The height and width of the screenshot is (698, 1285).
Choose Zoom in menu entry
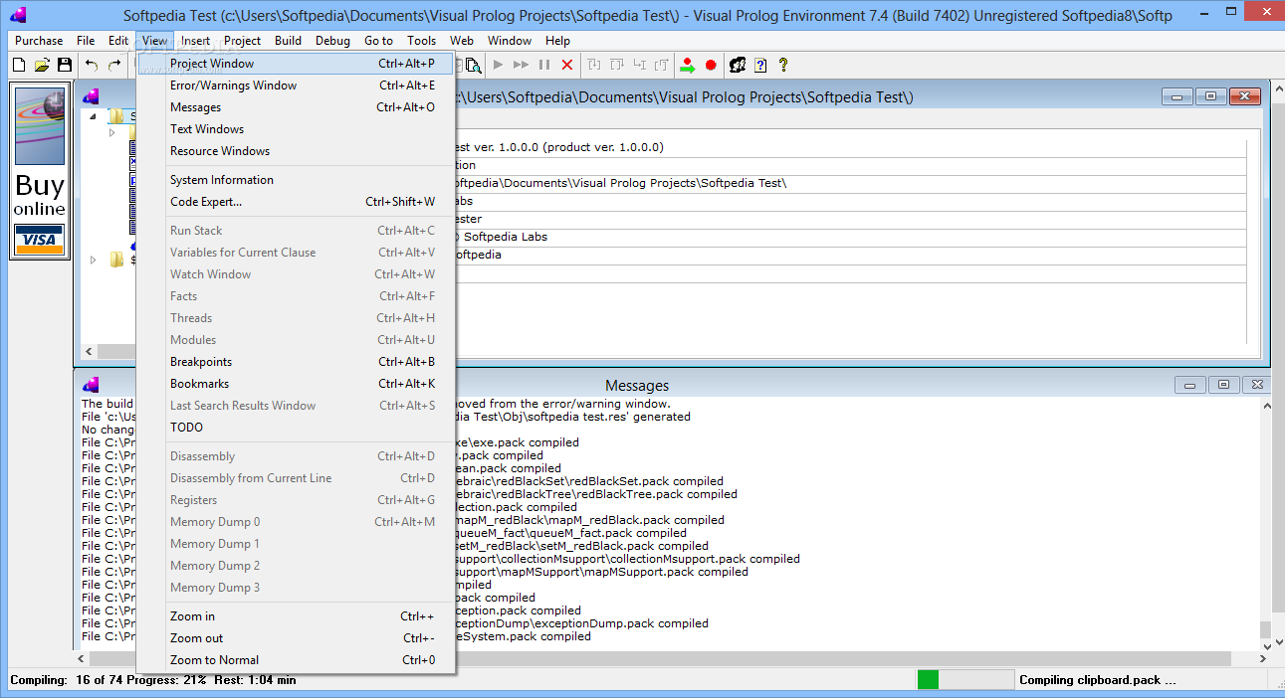[x=296, y=616]
